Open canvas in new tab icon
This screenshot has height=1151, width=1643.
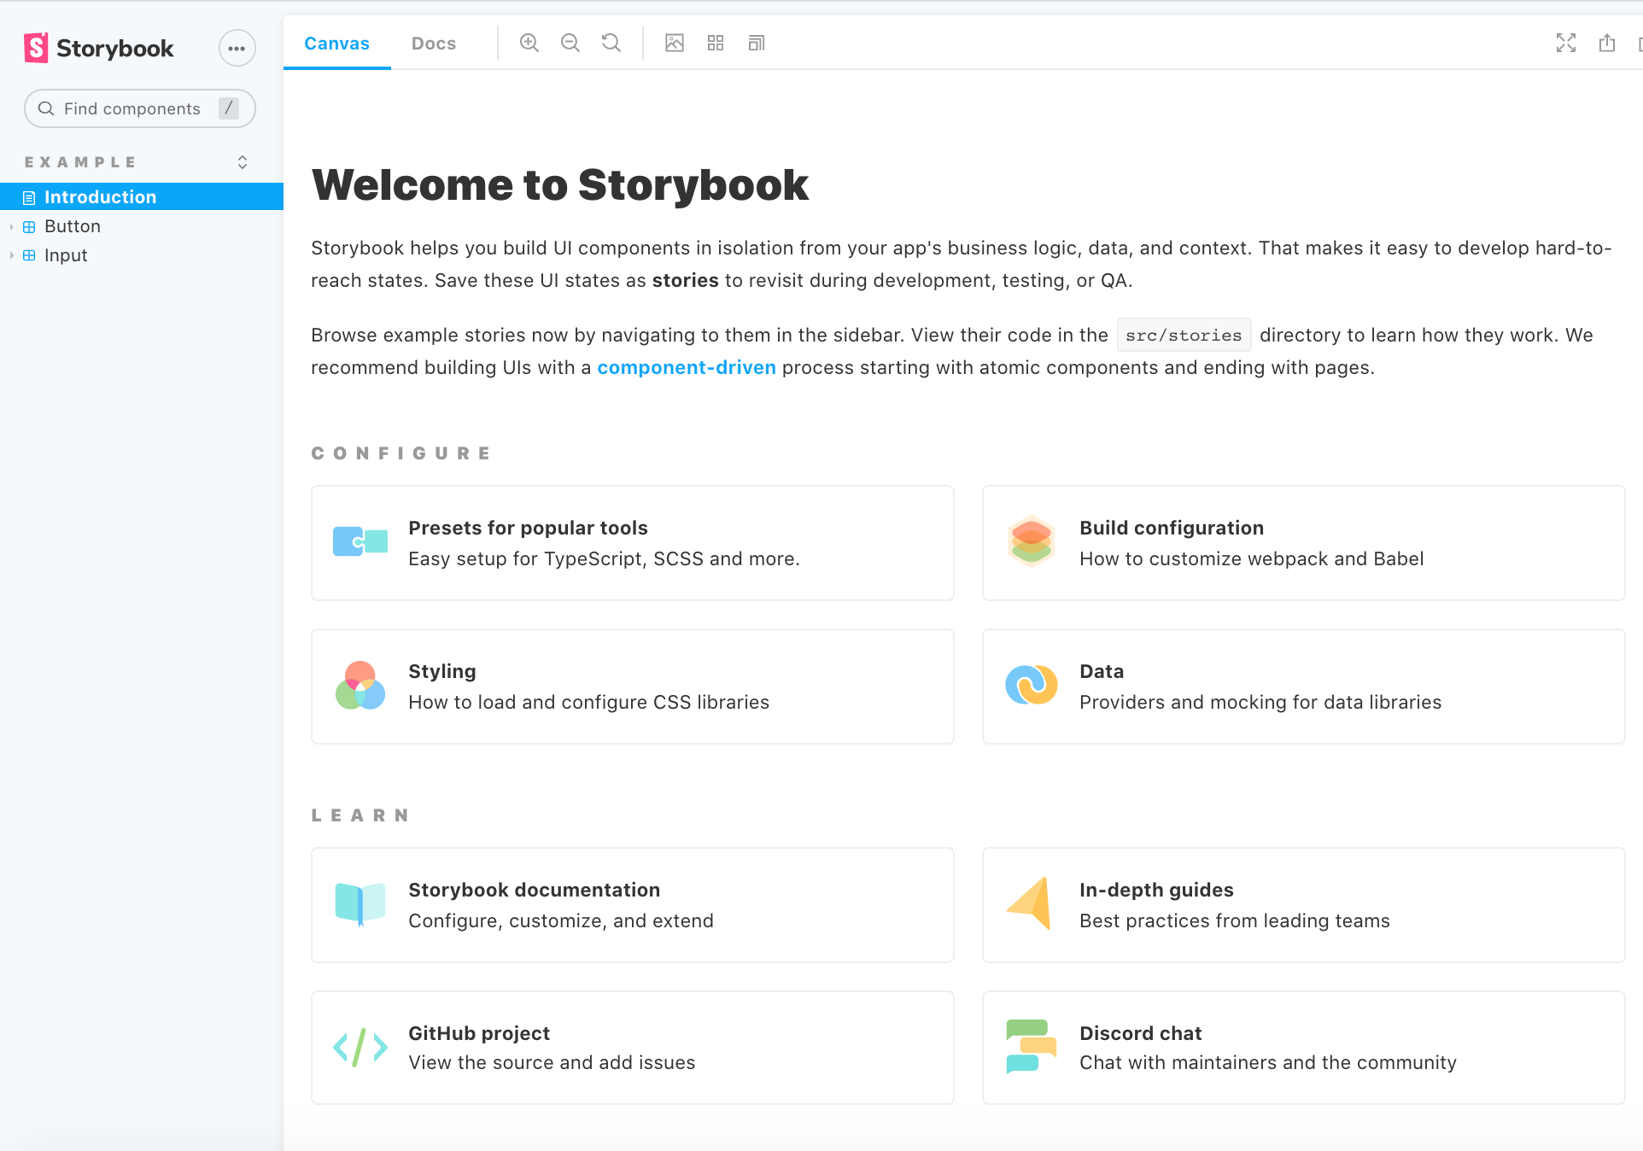click(x=1607, y=43)
